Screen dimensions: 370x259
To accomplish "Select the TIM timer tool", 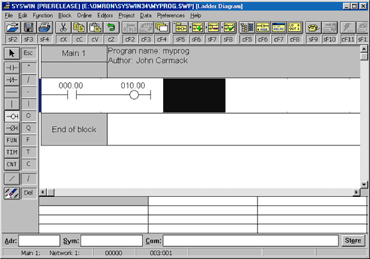I will click(12, 153).
